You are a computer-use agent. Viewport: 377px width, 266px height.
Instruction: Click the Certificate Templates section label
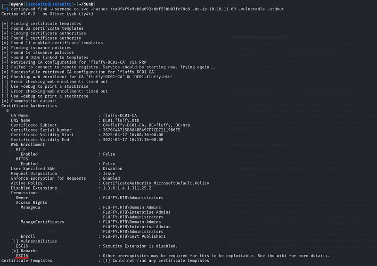click(x=27, y=260)
